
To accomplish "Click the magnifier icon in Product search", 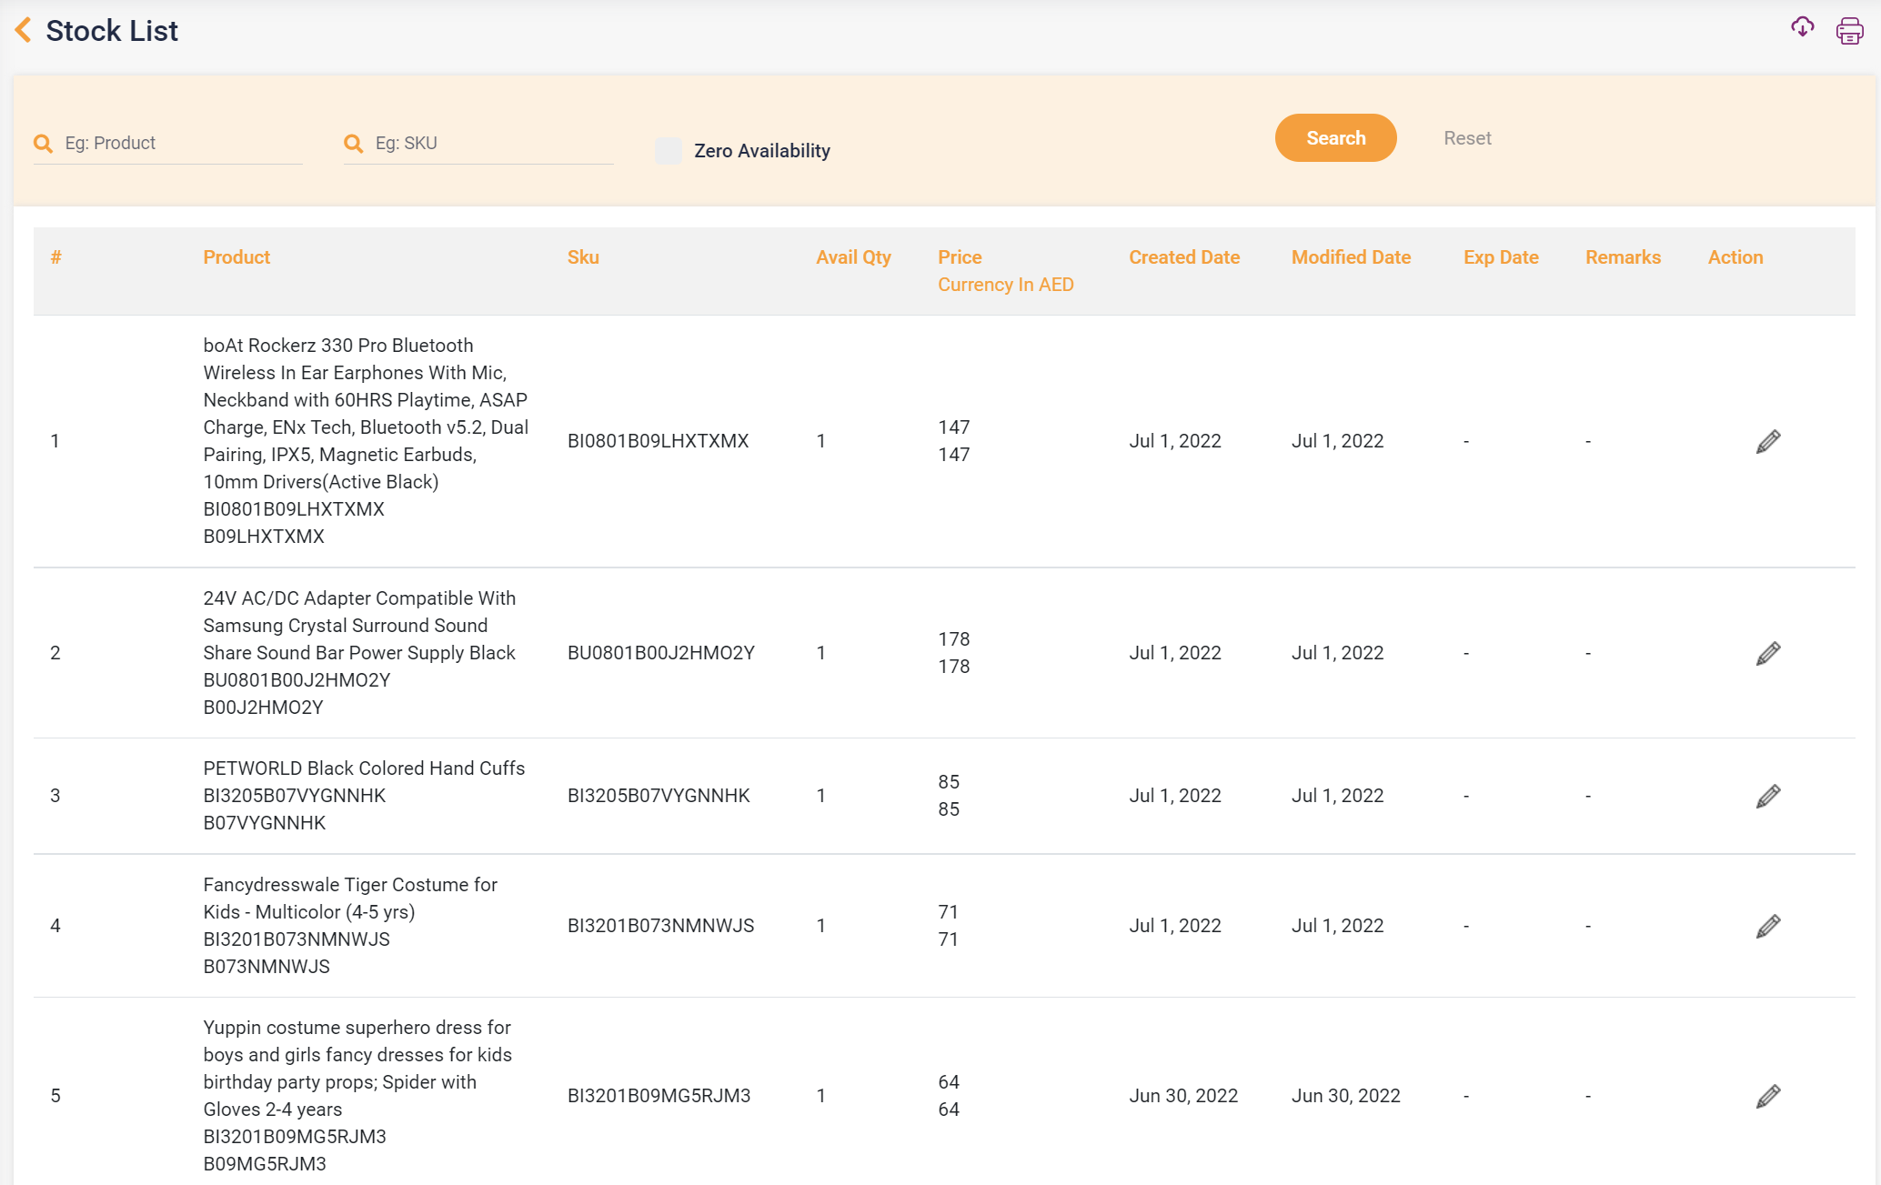I will tap(43, 143).
